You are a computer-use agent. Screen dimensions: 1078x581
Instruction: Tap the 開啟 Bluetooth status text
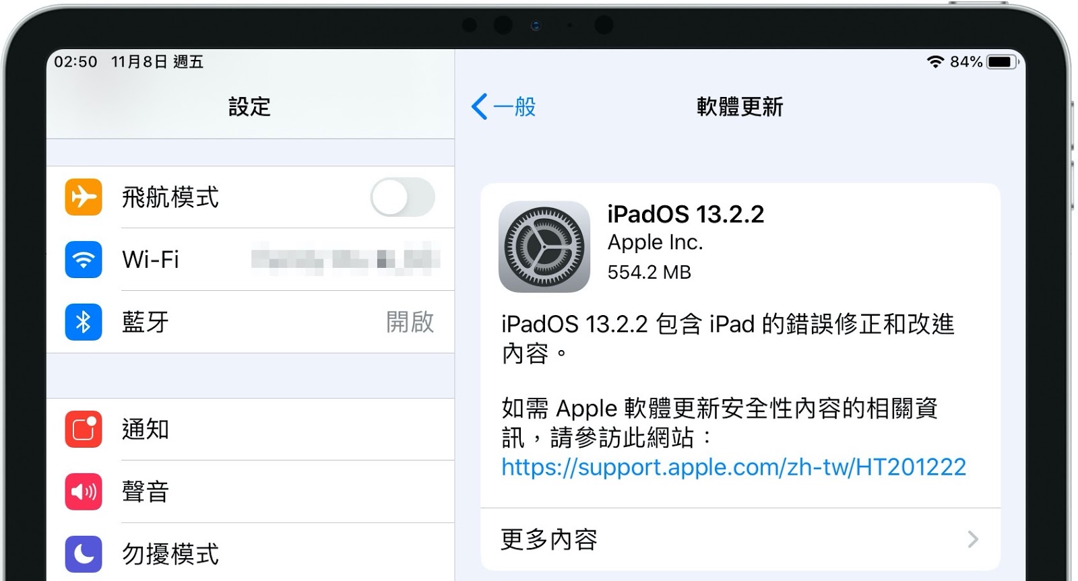coord(410,322)
